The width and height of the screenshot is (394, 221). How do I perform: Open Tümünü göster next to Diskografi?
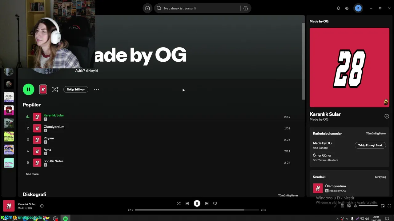coord(288,196)
